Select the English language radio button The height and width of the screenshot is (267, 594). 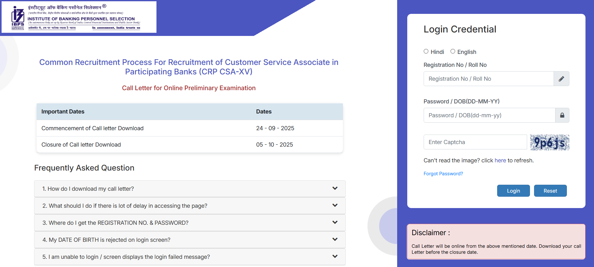(x=453, y=51)
